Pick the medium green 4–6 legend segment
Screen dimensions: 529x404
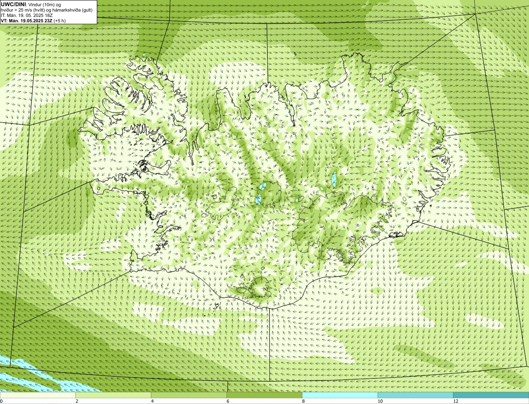coord(189,395)
